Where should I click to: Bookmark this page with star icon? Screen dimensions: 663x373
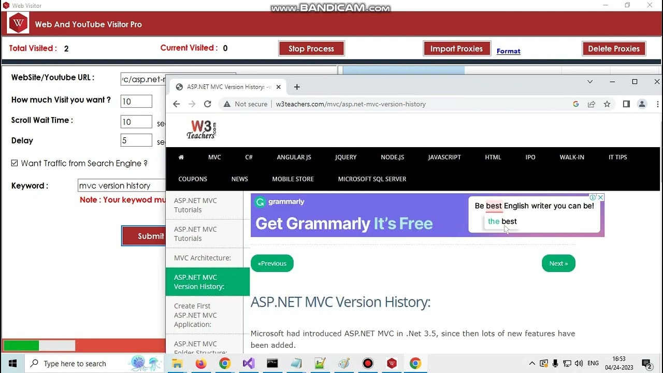pyautogui.click(x=607, y=104)
